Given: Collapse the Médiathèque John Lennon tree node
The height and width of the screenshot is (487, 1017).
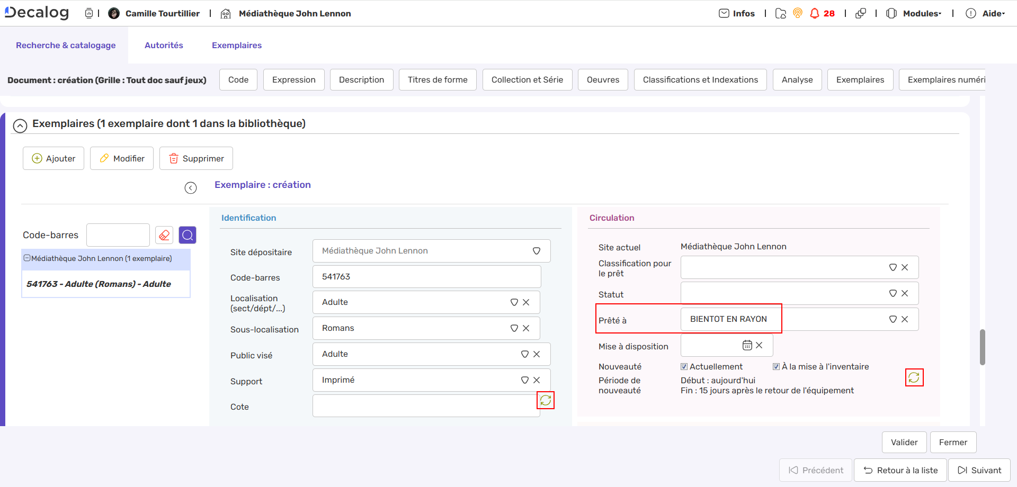Looking at the screenshot, I should pyautogui.click(x=27, y=258).
